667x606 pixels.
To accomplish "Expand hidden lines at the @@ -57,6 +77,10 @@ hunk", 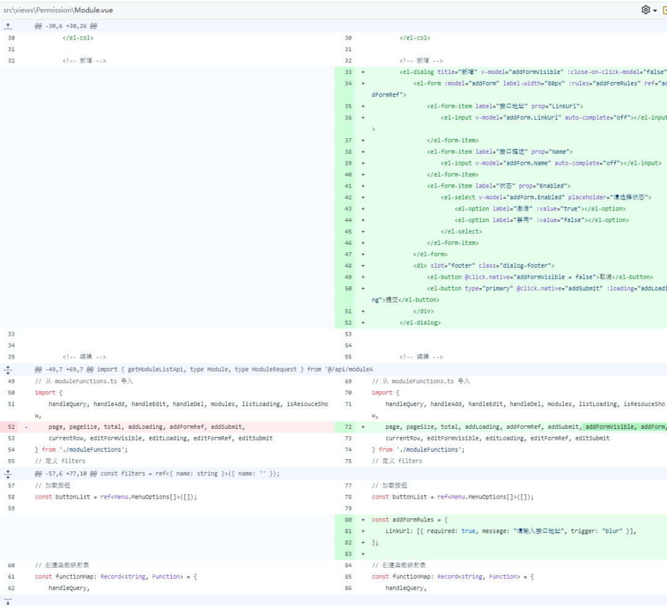I will point(8,473).
